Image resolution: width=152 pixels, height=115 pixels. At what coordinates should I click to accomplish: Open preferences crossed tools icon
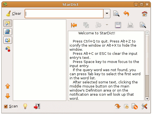[x=144, y=106]
